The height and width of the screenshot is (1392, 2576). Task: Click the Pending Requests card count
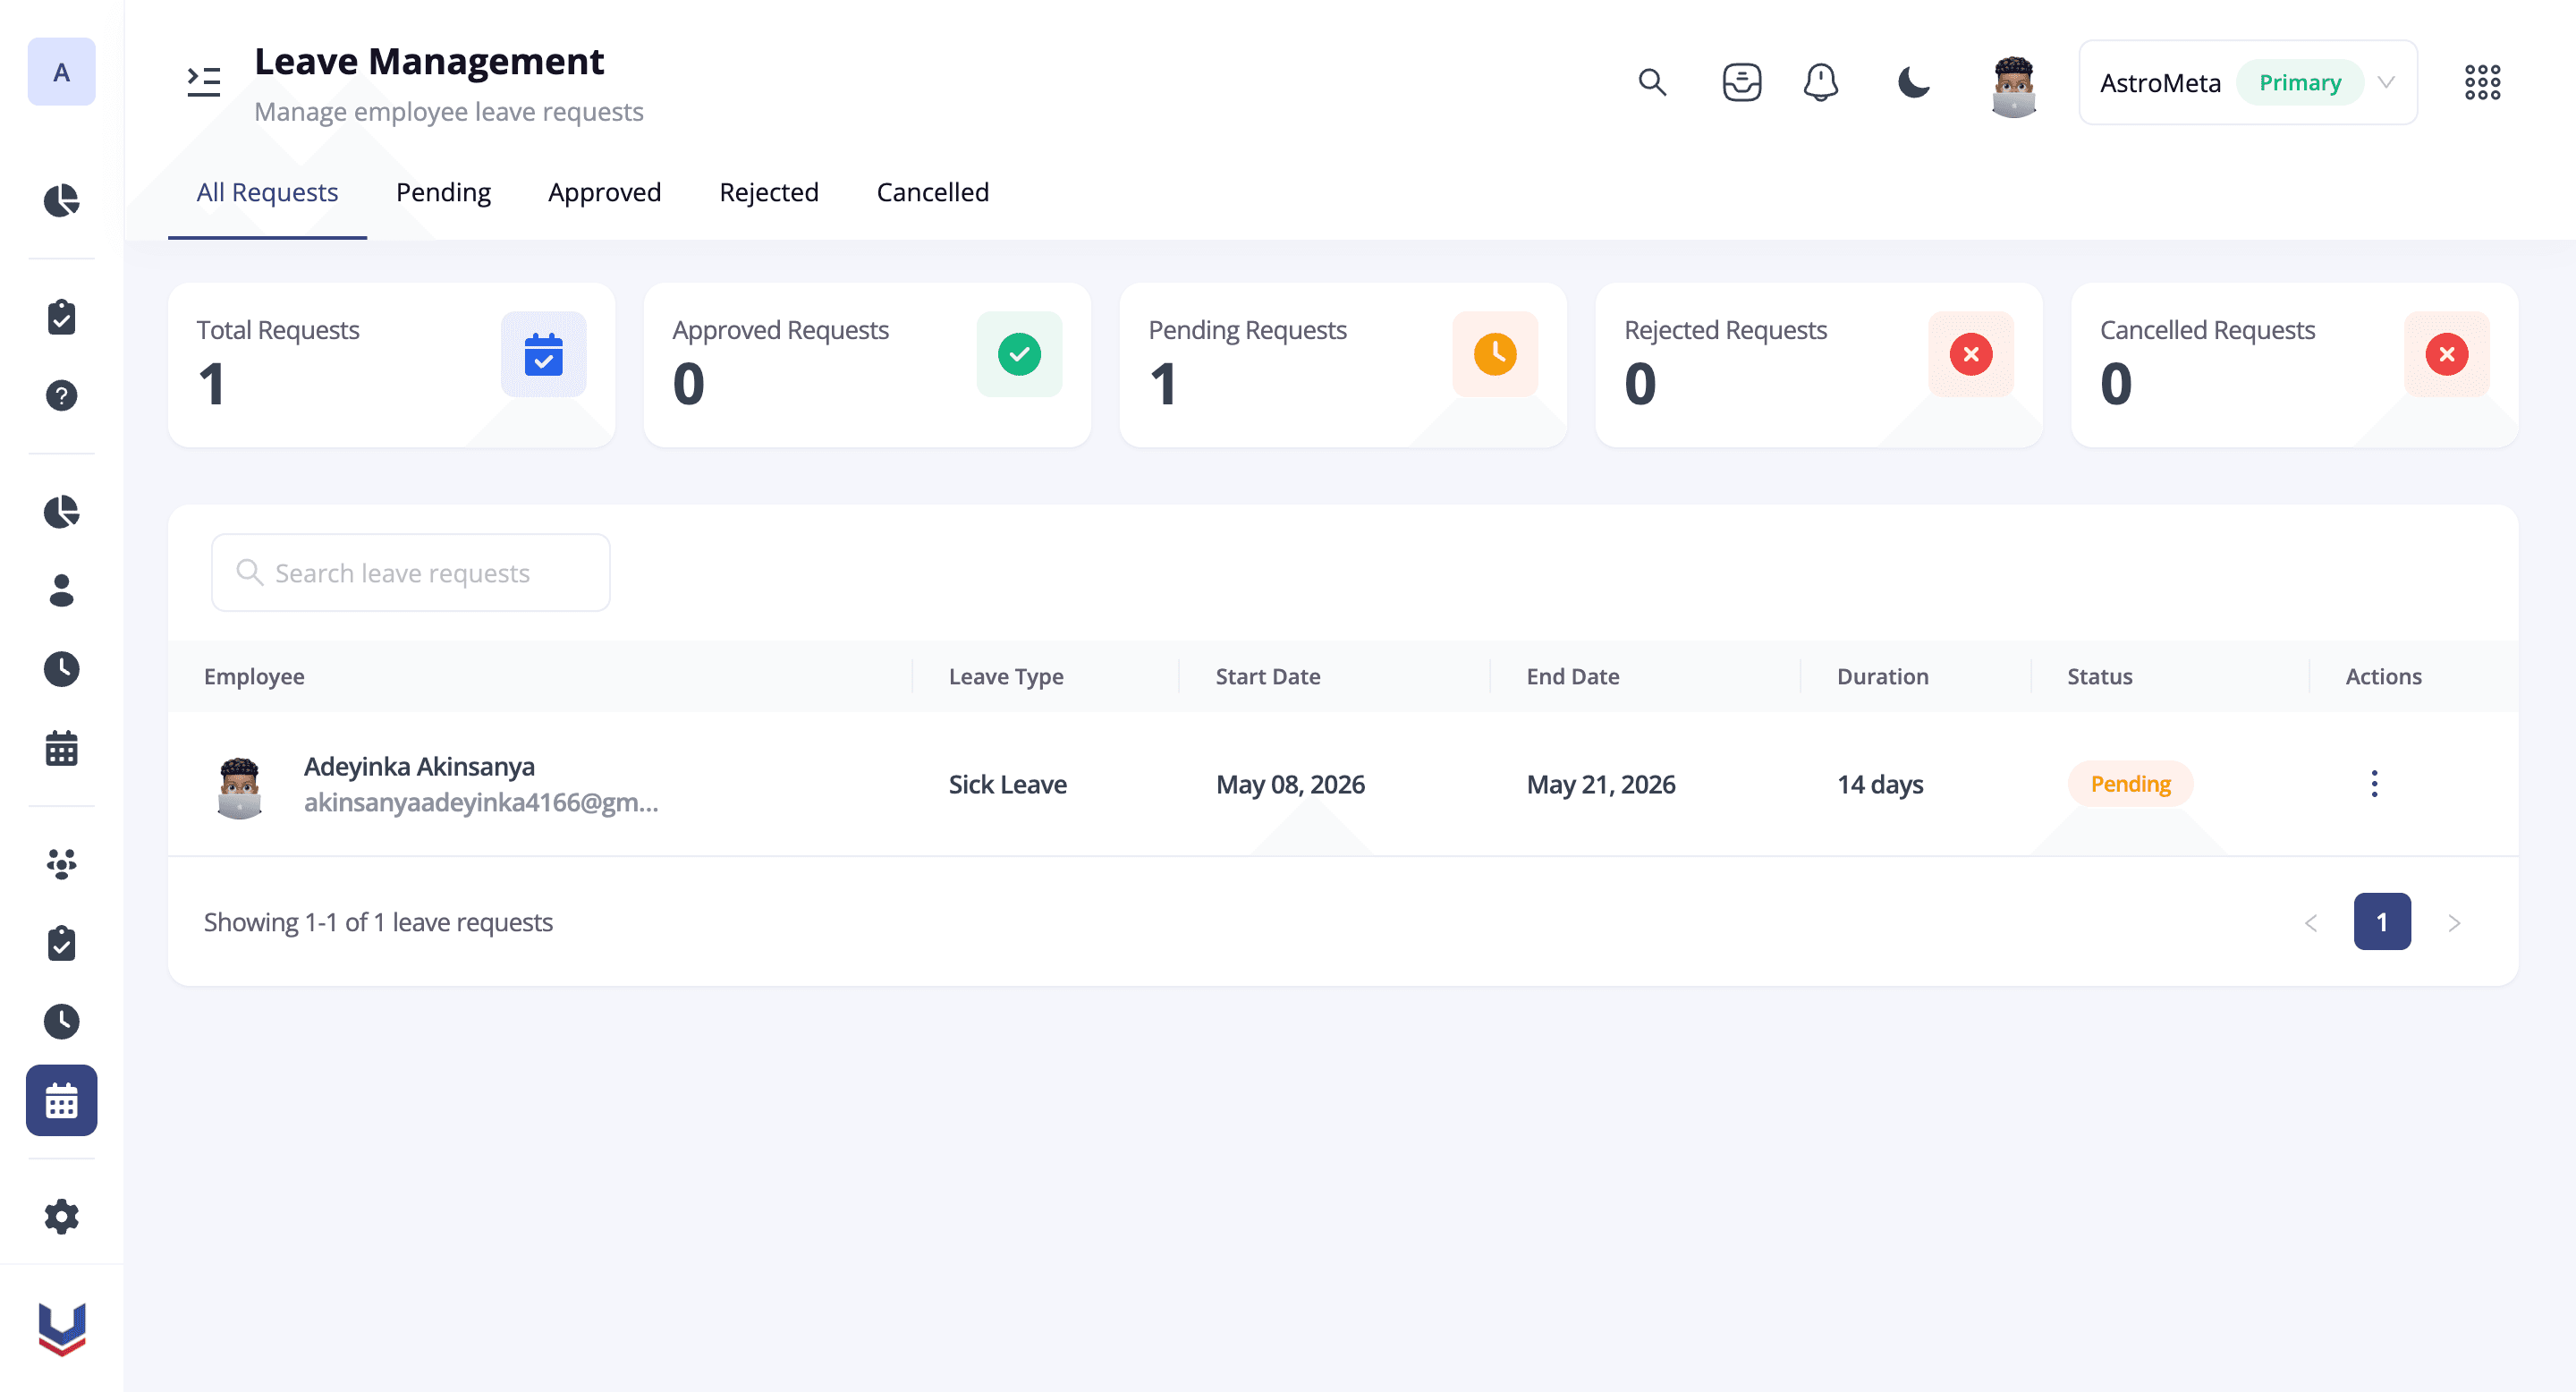[1162, 385]
